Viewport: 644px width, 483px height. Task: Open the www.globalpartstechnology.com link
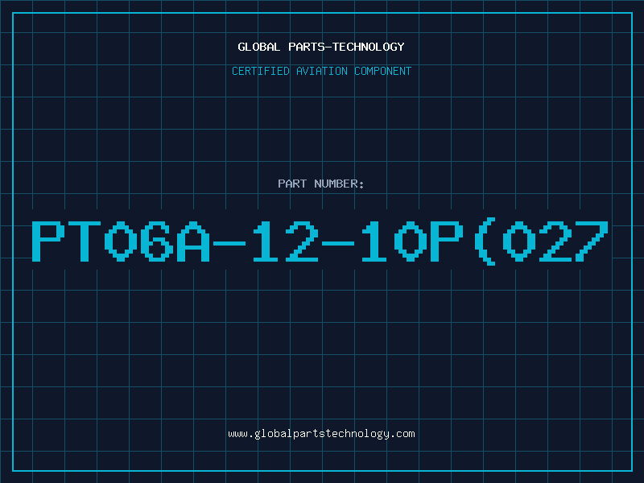(321, 434)
